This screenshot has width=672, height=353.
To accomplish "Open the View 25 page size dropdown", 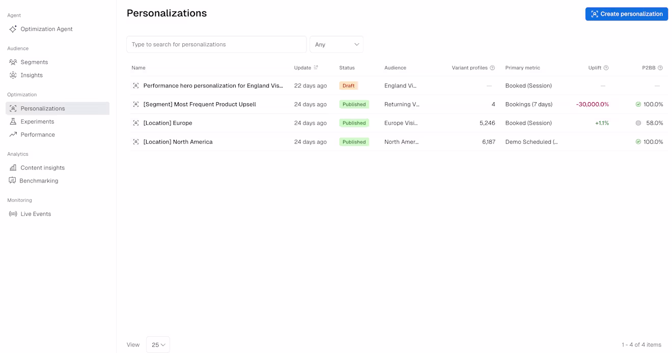I will point(158,345).
